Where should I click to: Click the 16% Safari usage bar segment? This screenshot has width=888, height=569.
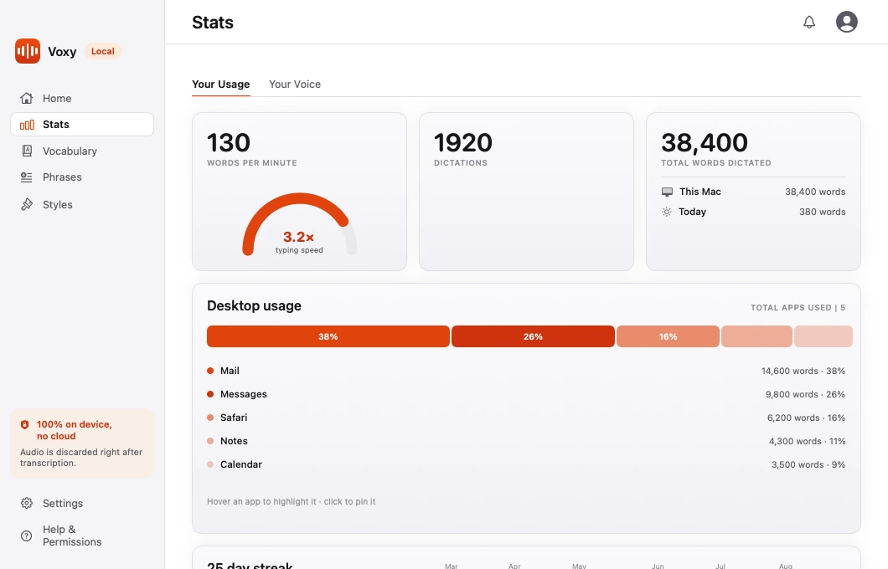(x=668, y=336)
